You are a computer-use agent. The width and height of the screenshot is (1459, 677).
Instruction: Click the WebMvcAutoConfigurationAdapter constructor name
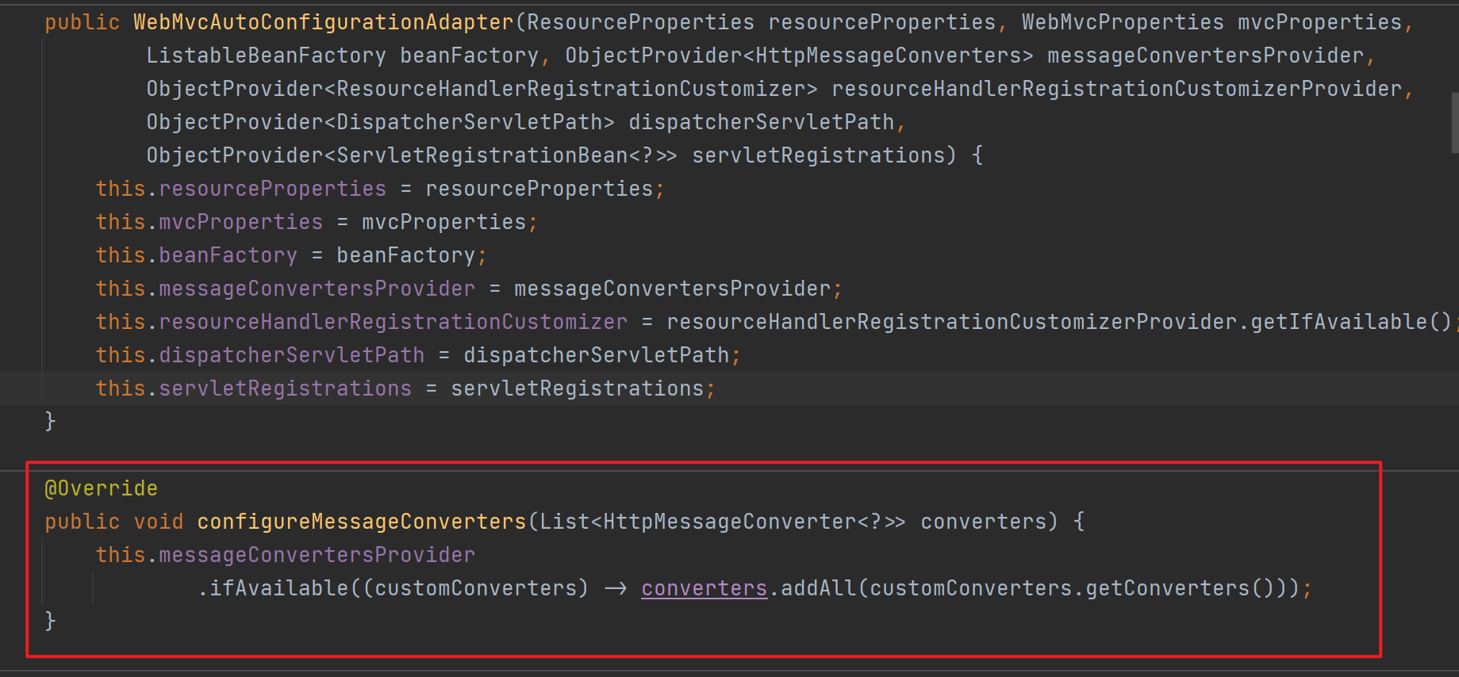[323, 22]
